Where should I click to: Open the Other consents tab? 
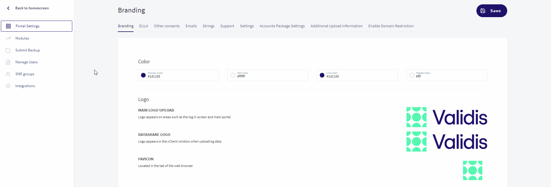tap(167, 26)
